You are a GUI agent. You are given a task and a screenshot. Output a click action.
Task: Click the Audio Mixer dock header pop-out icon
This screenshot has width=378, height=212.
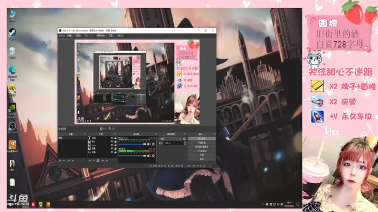coord(156,134)
